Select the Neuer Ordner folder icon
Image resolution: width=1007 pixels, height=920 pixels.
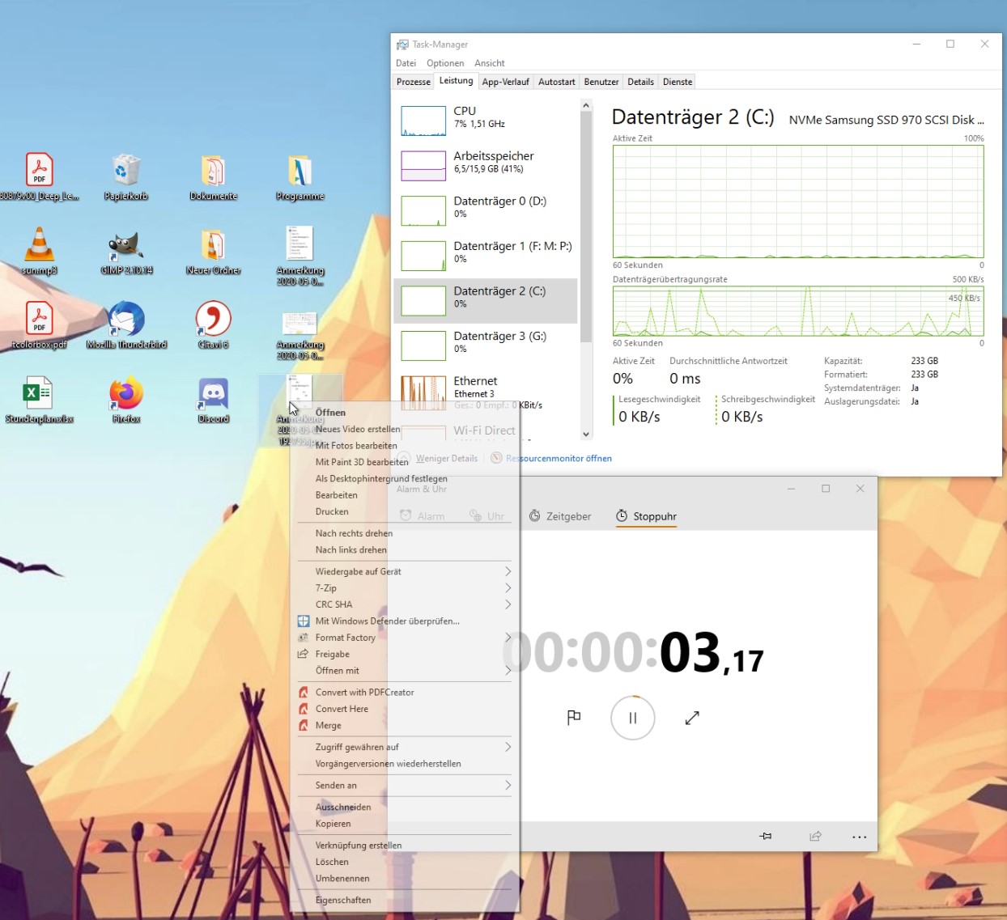point(214,252)
